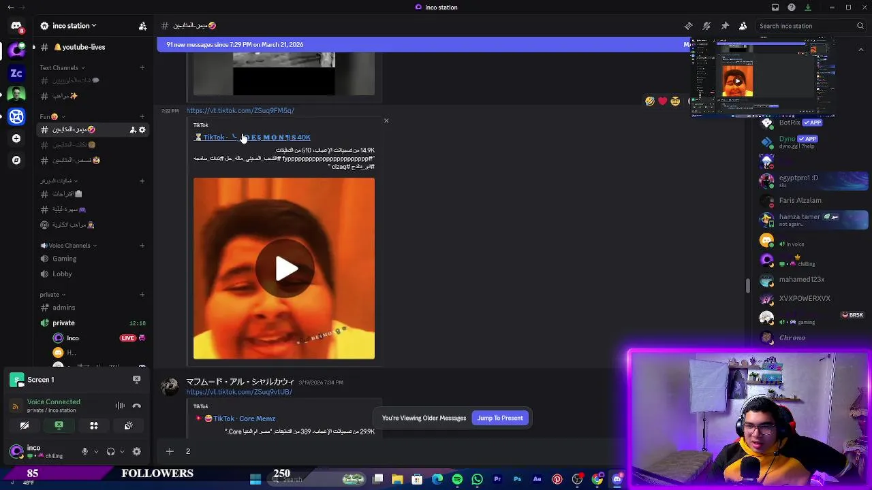This screenshot has height=490, width=872.
Task: Open vt.tiktok.com/ZSuq9FM5q link
Action: (x=240, y=110)
